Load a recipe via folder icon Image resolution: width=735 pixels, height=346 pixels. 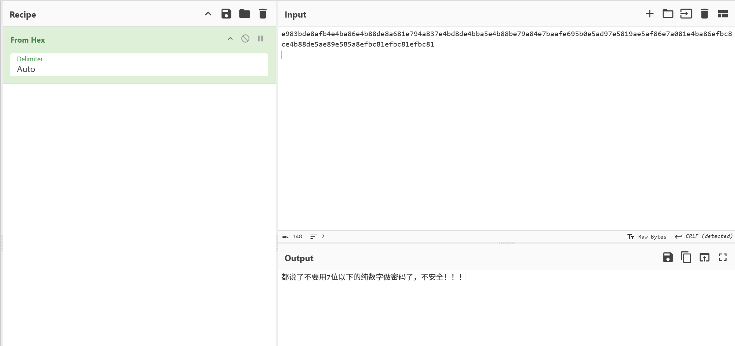[x=245, y=14]
